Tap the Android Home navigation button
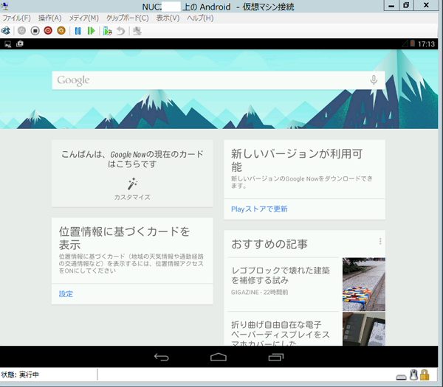443x387 pixels. pyautogui.click(x=219, y=357)
